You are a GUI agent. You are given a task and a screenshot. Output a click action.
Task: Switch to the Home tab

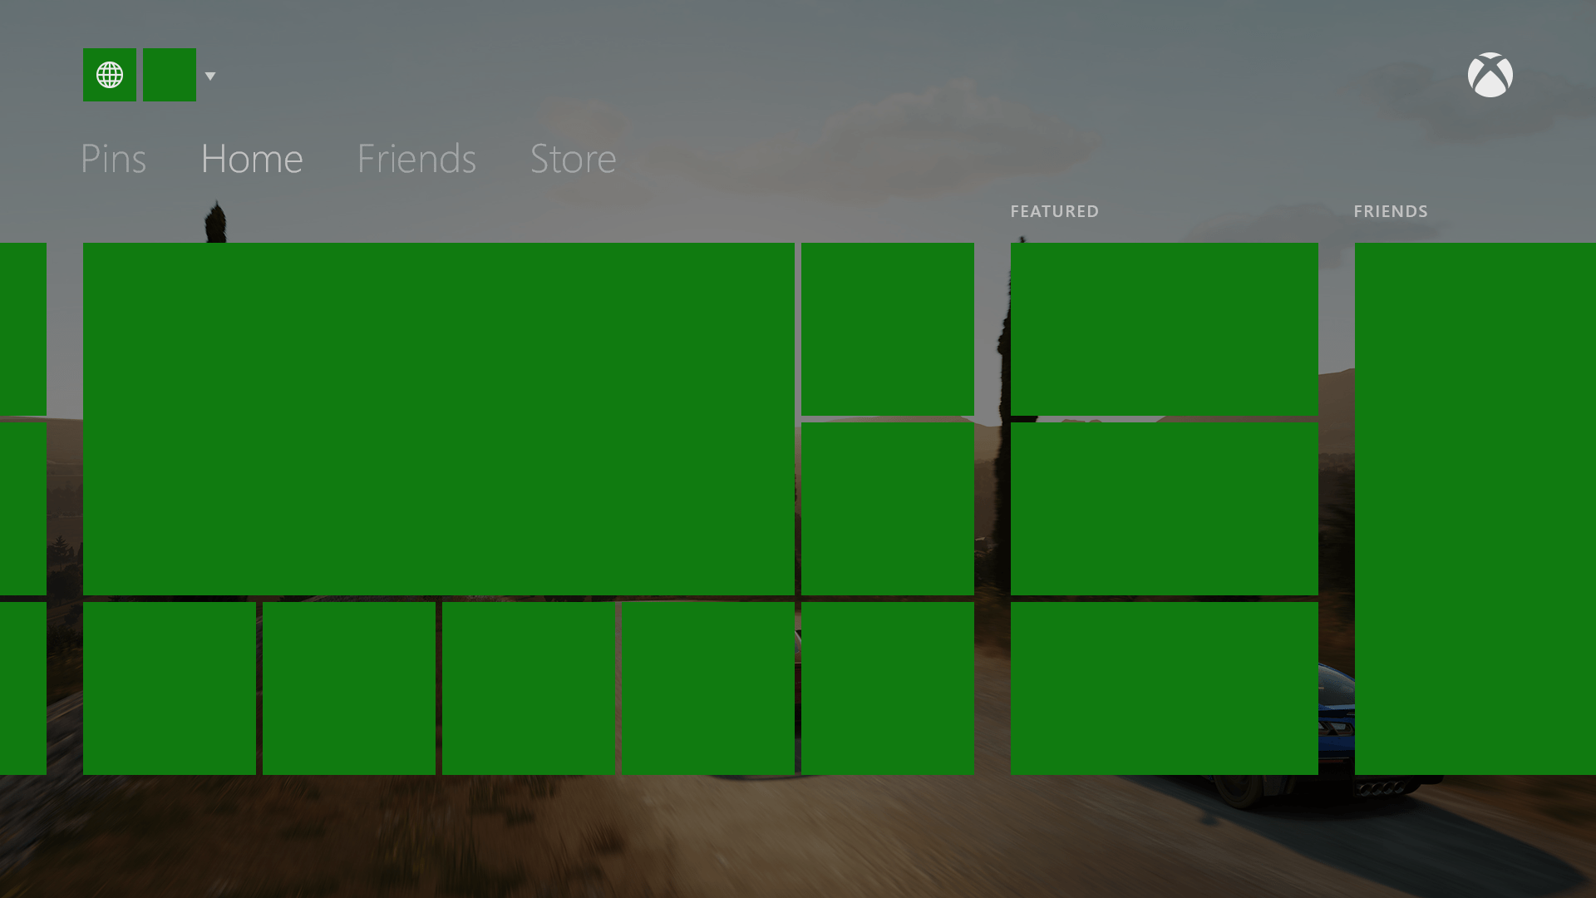(x=252, y=158)
